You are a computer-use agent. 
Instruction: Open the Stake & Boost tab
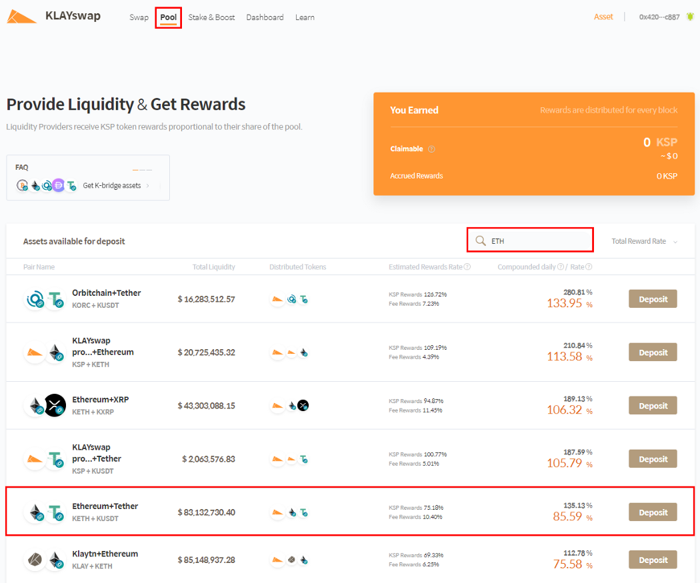[211, 17]
